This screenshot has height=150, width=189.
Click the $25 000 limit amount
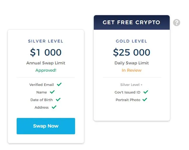(132, 52)
